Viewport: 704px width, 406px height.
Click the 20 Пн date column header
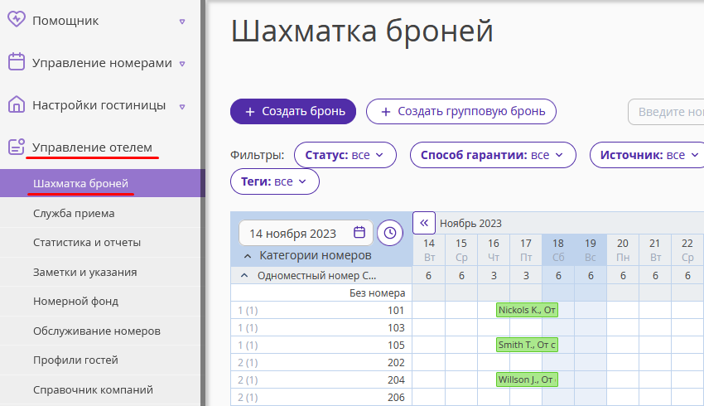click(623, 250)
